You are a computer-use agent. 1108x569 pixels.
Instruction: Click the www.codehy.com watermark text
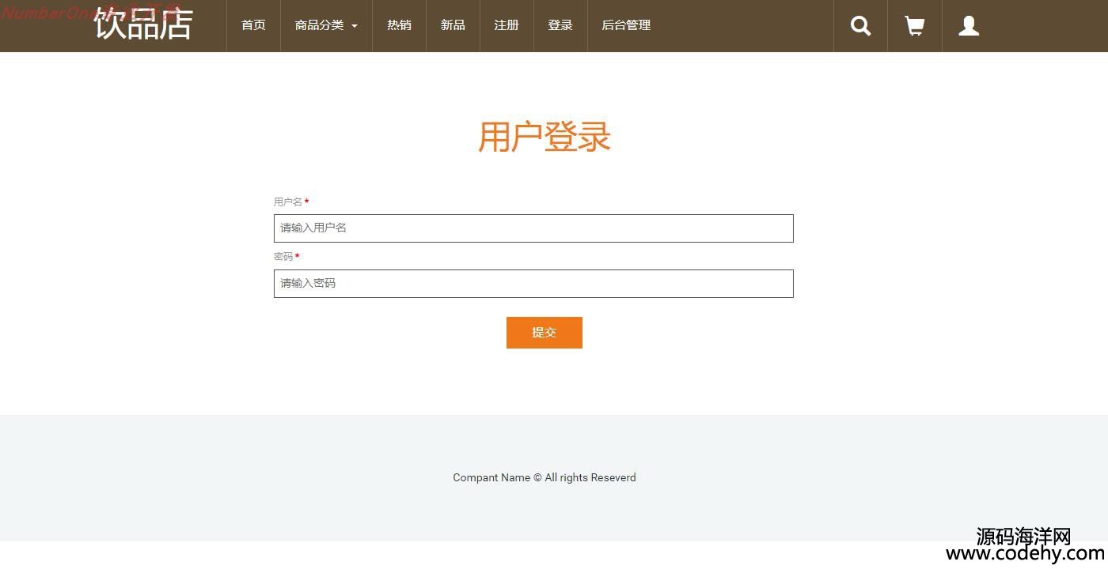tap(1025, 555)
